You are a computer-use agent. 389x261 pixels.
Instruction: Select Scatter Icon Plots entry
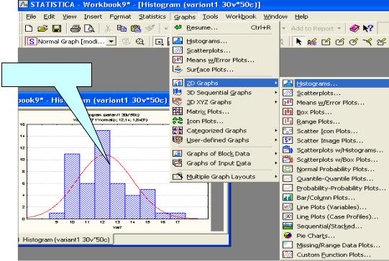(x=327, y=131)
